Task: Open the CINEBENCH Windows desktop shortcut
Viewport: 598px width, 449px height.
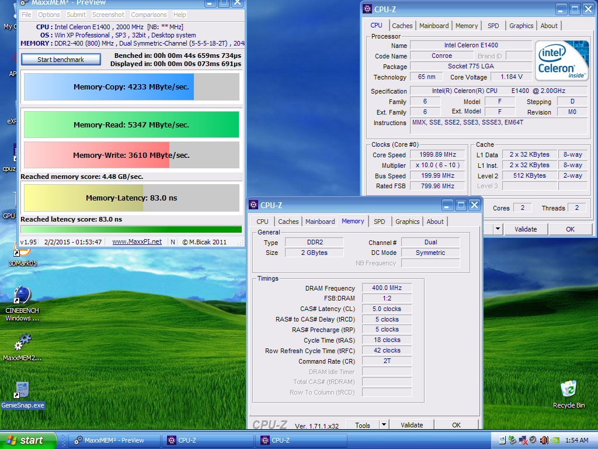Action: pos(22,303)
